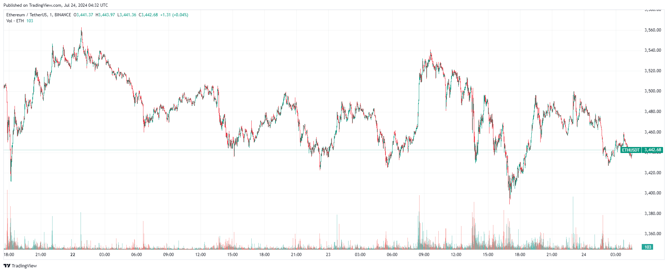Click the 03:00 time label after date 24
This screenshot has width=668, height=272.
(616, 255)
